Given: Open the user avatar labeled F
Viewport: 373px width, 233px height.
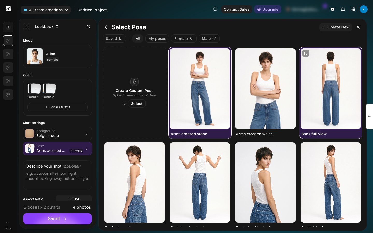Looking at the screenshot, I should pos(364,9).
